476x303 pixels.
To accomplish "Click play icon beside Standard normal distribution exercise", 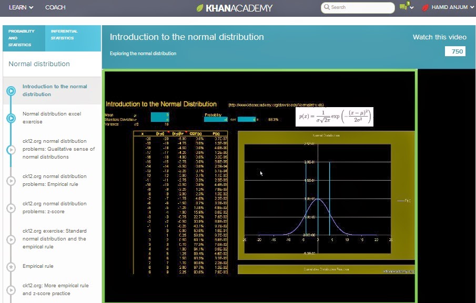I will click(x=11, y=239).
